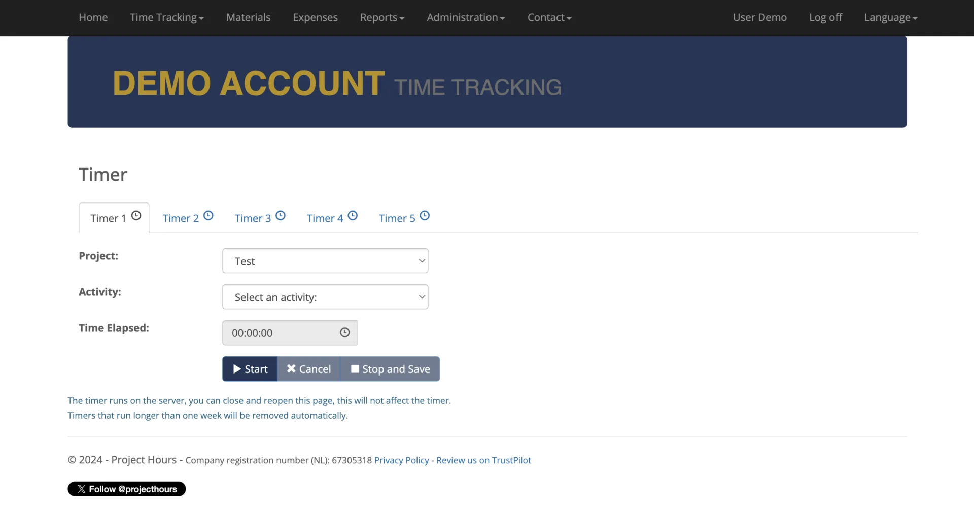Switch to the Timer 3 tab

coord(253,218)
